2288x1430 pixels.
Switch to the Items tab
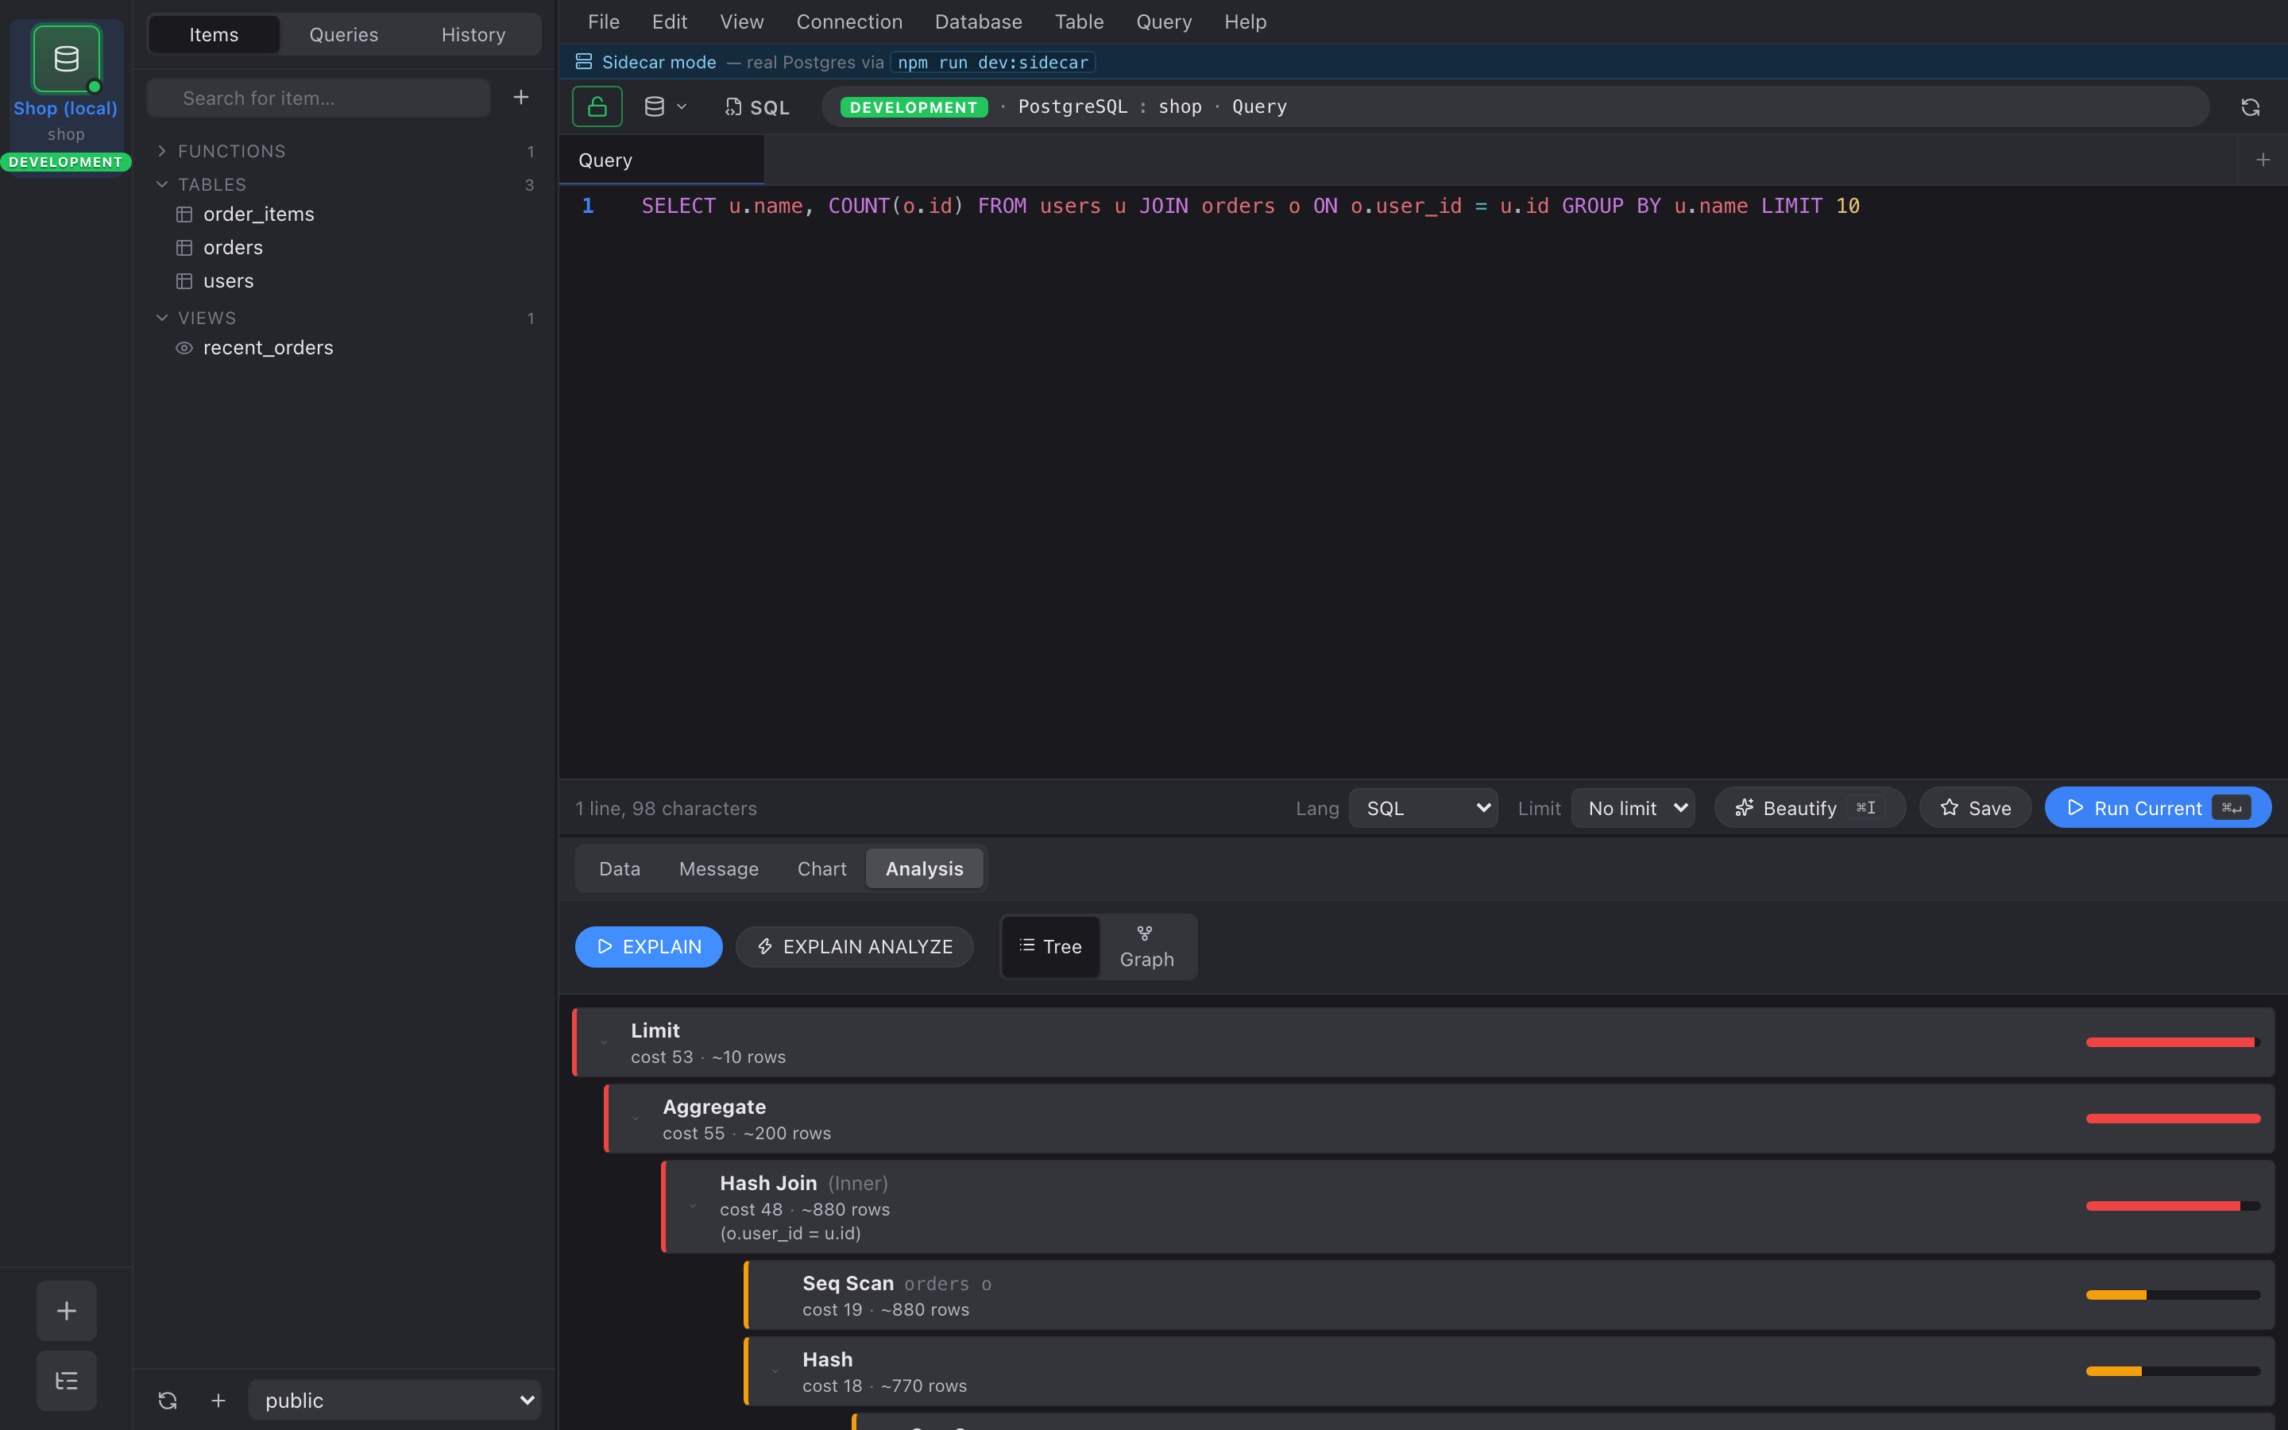(x=214, y=35)
